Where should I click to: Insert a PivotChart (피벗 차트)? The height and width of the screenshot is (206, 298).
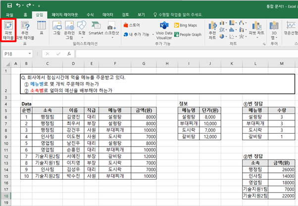coord(256,29)
